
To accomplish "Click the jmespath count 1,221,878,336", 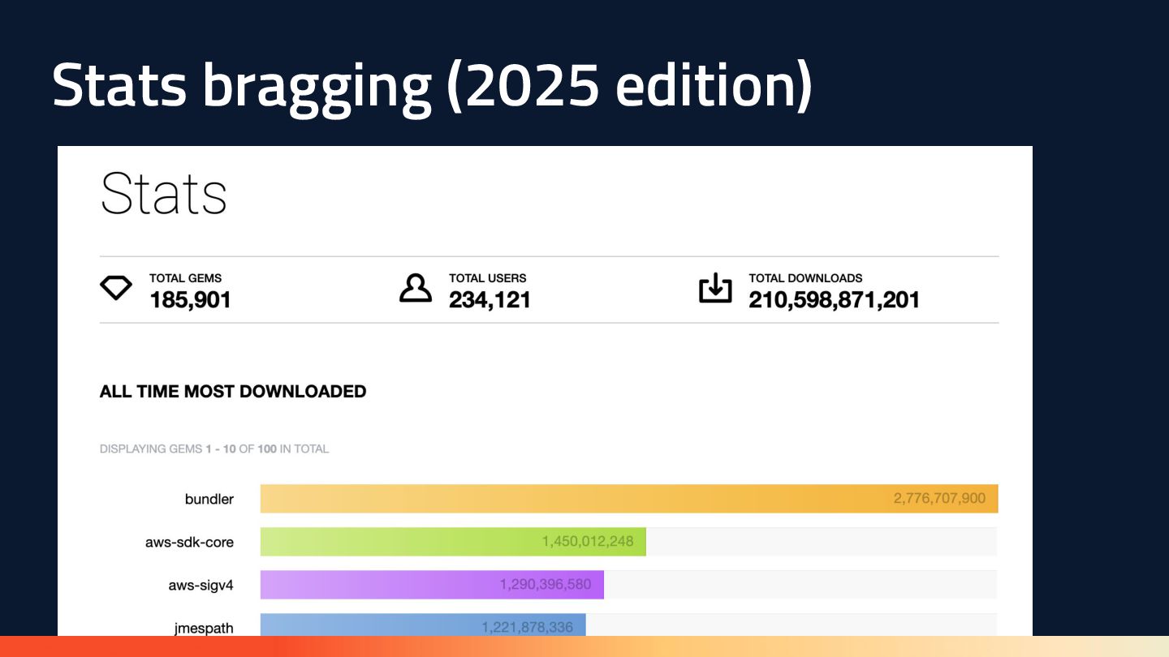I will coord(528,627).
